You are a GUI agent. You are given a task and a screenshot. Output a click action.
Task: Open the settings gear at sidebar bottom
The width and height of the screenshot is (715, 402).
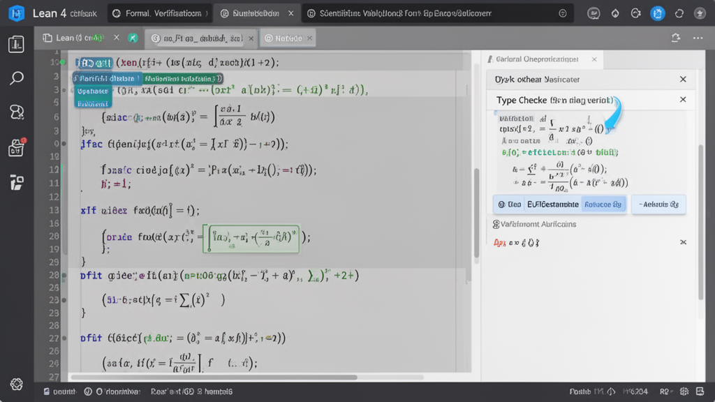(17, 385)
